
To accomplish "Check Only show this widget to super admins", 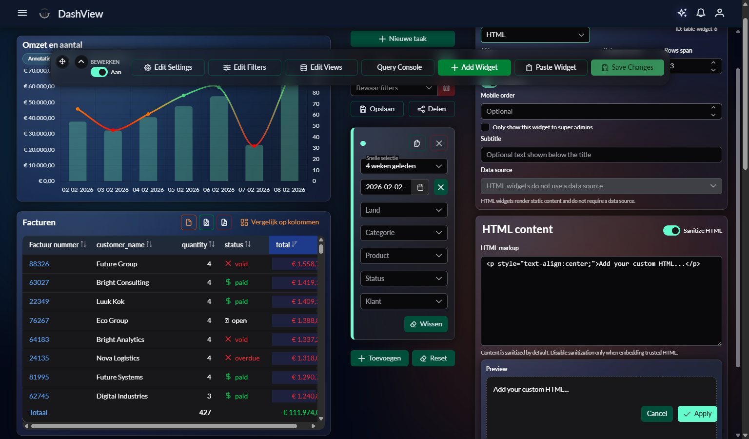I will (485, 127).
